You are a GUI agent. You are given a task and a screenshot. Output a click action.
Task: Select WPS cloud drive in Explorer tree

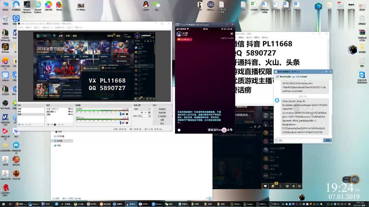[59, 136]
